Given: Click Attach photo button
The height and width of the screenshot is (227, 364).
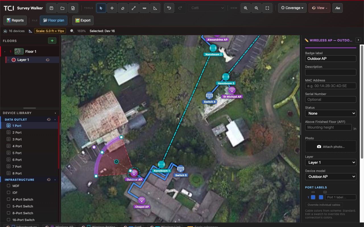Looking at the screenshot, I should 330,147.
